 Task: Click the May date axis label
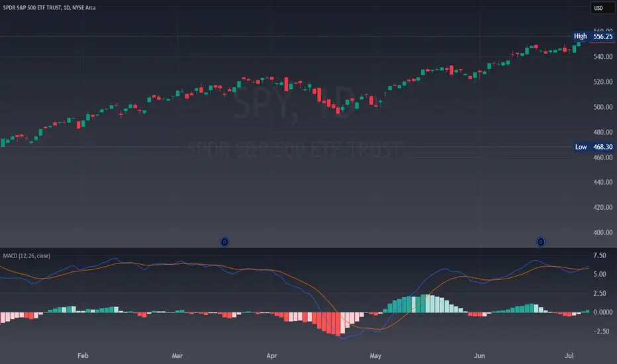coord(375,356)
